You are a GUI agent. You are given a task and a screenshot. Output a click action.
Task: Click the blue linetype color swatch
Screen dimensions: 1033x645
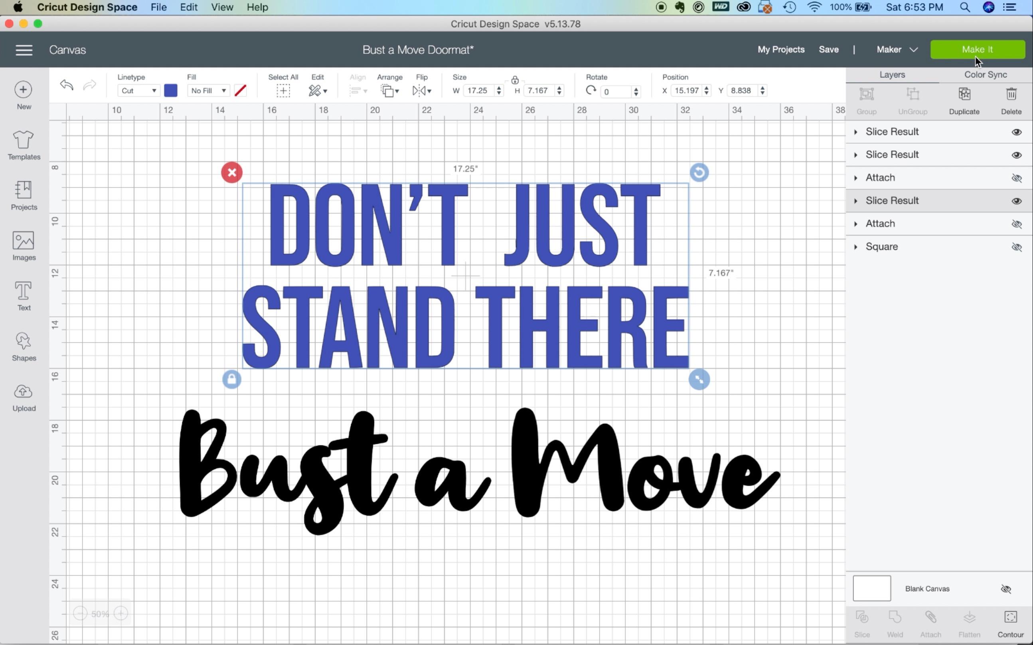pyautogui.click(x=170, y=91)
